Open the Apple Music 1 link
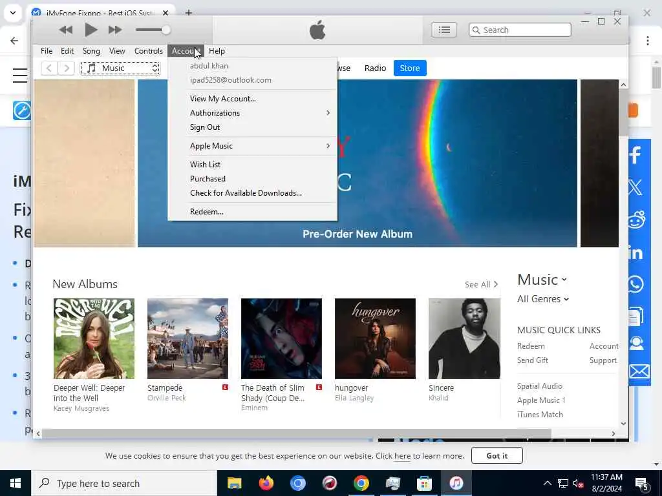 pos(541,400)
